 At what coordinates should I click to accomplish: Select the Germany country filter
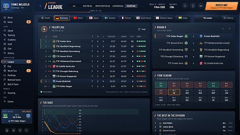pyautogui.click(x=62, y=18)
